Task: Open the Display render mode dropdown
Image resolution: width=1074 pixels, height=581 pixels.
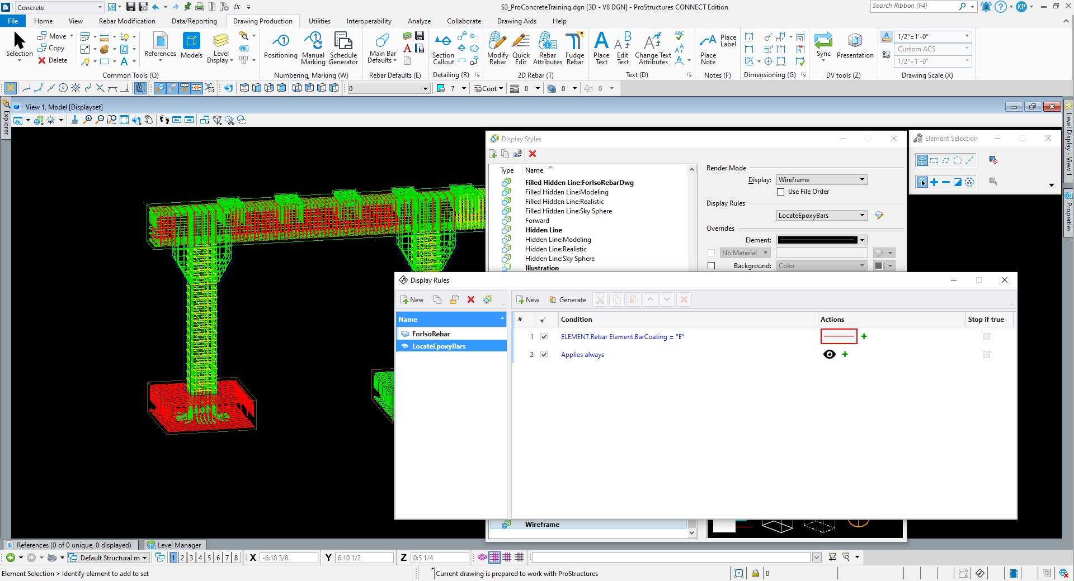Action: coord(822,180)
